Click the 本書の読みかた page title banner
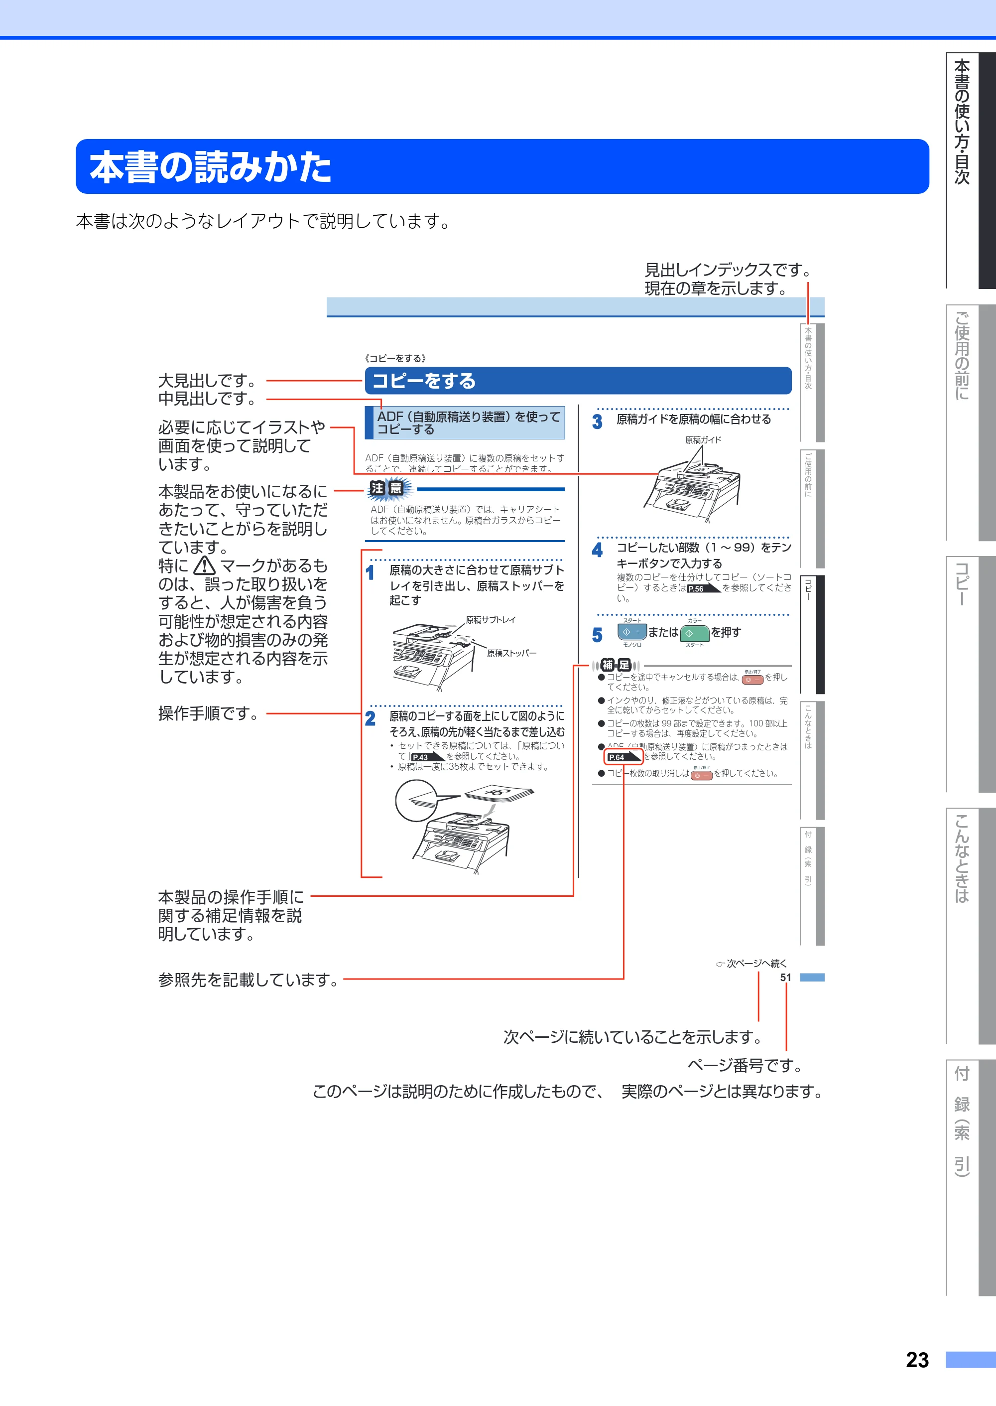Viewport: 996px width, 1406px height. 502,166
